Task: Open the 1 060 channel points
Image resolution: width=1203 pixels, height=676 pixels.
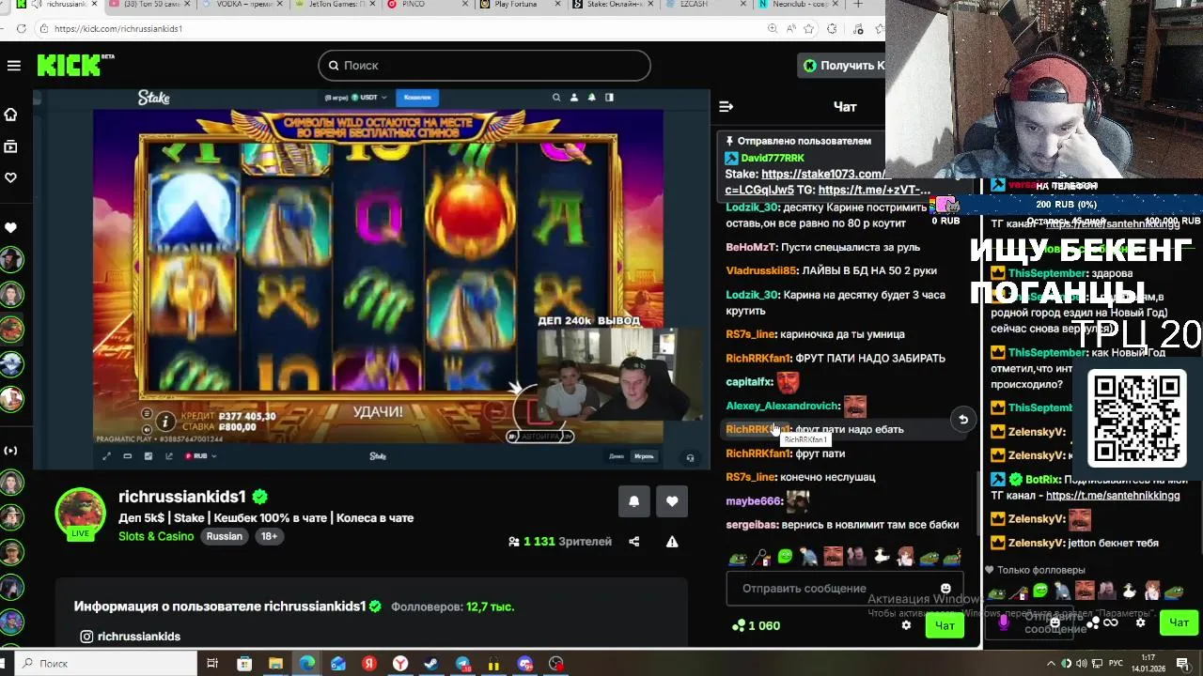Action: point(757,625)
